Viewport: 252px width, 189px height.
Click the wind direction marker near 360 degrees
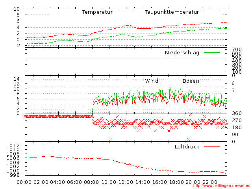click(191, 115)
